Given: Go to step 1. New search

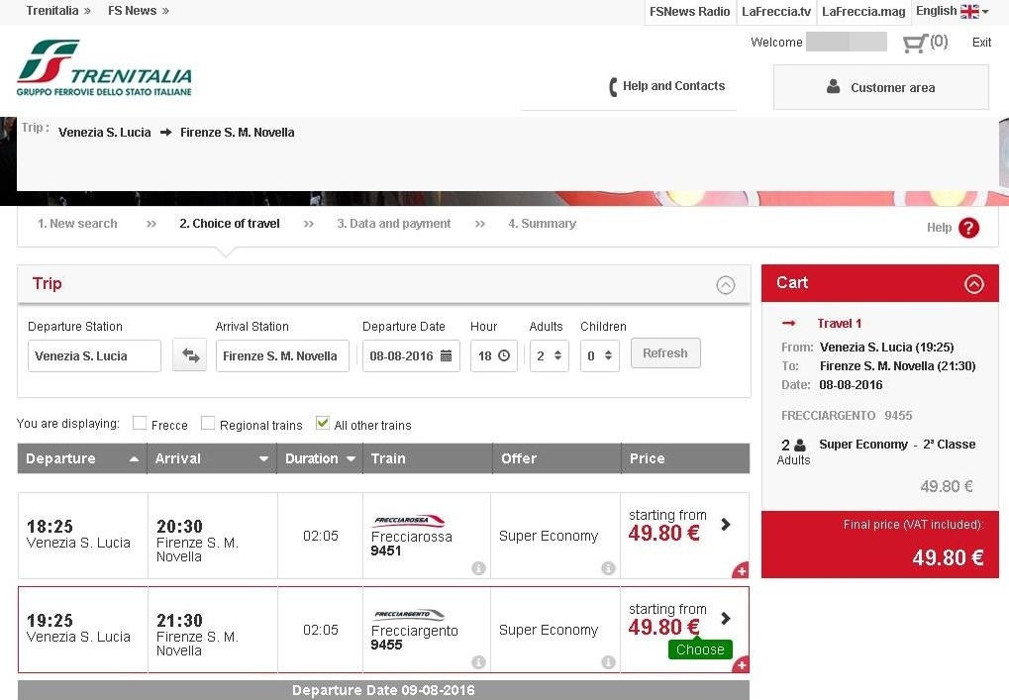Looking at the screenshot, I should click(77, 223).
